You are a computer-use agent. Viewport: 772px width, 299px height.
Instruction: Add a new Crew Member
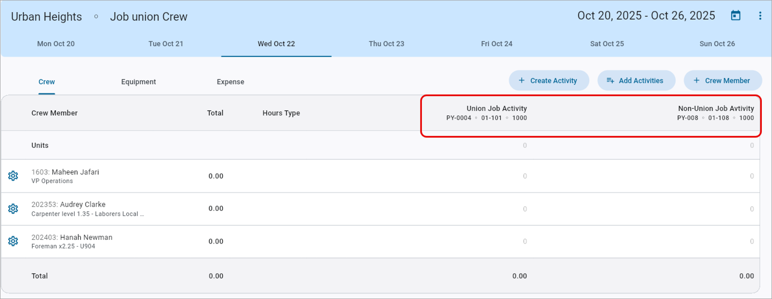722,81
